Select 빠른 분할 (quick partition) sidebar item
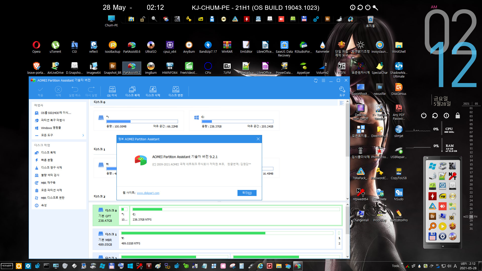482x271 pixels. coord(47,160)
